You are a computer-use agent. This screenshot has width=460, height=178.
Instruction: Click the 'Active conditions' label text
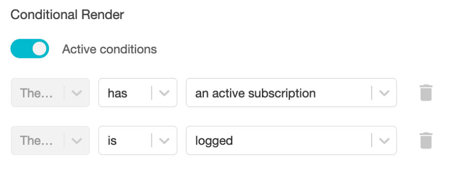(x=110, y=49)
